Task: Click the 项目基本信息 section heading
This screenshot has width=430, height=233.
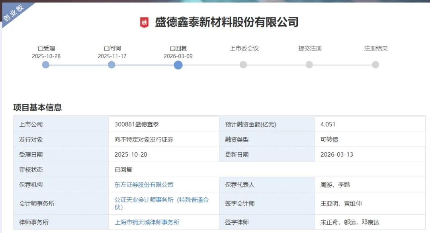Action: pyautogui.click(x=37, y=108)
